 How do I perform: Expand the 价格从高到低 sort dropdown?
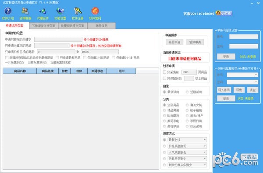pos(187,146)
